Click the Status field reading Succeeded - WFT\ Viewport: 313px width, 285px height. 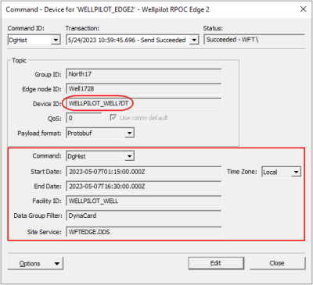click(254, 40)
